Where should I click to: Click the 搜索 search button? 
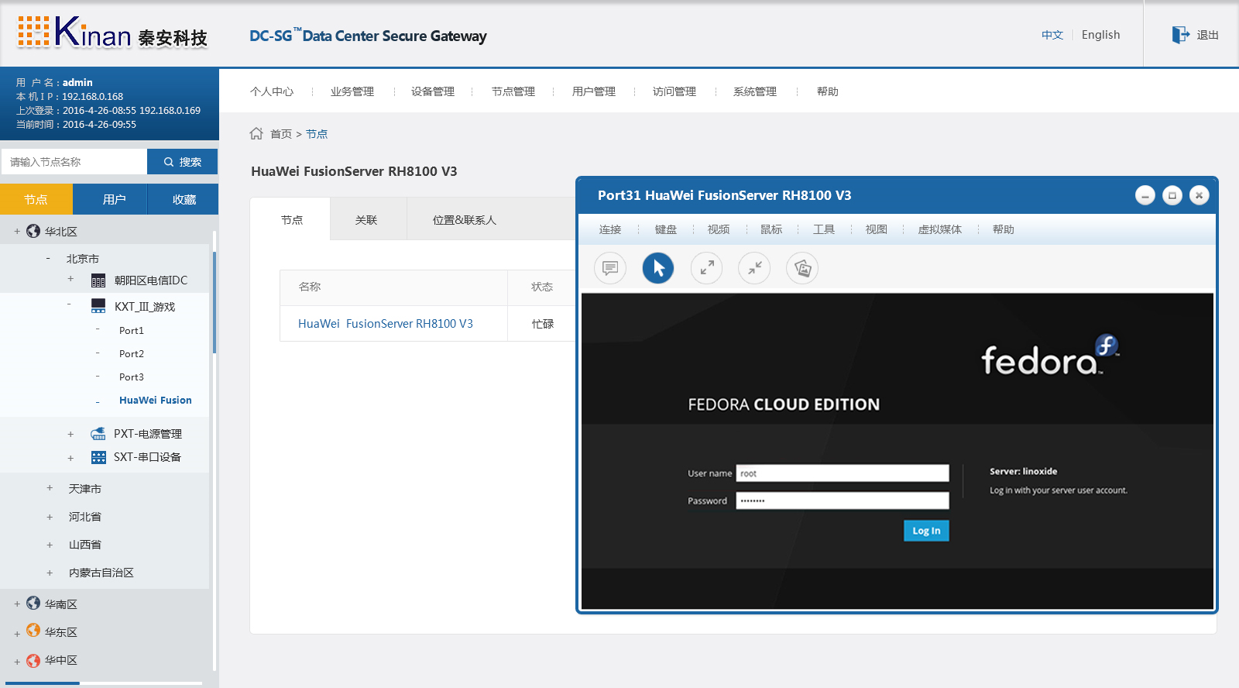(x=183, y=162)
